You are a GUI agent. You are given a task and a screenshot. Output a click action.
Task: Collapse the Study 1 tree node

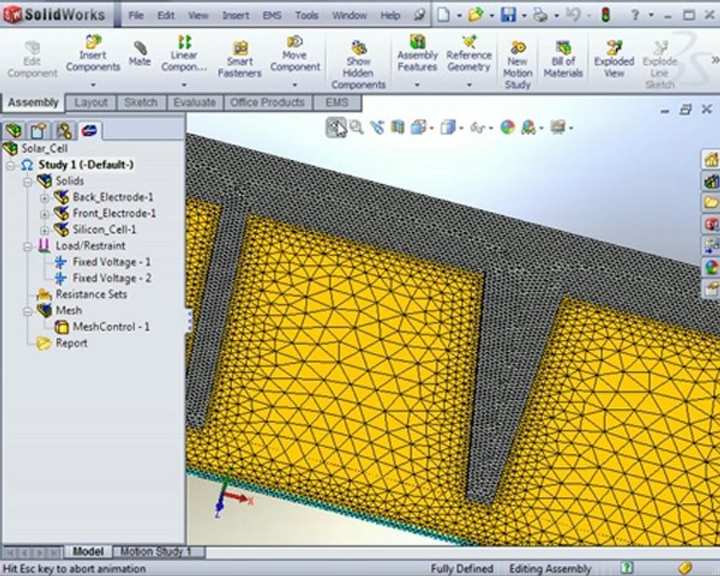tap(10, 165)
